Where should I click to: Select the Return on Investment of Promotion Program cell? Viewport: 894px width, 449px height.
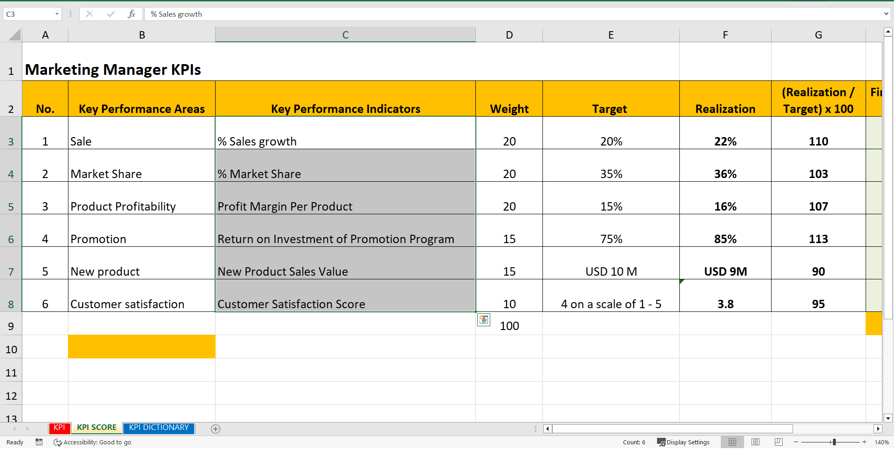(x=345, y=231)
